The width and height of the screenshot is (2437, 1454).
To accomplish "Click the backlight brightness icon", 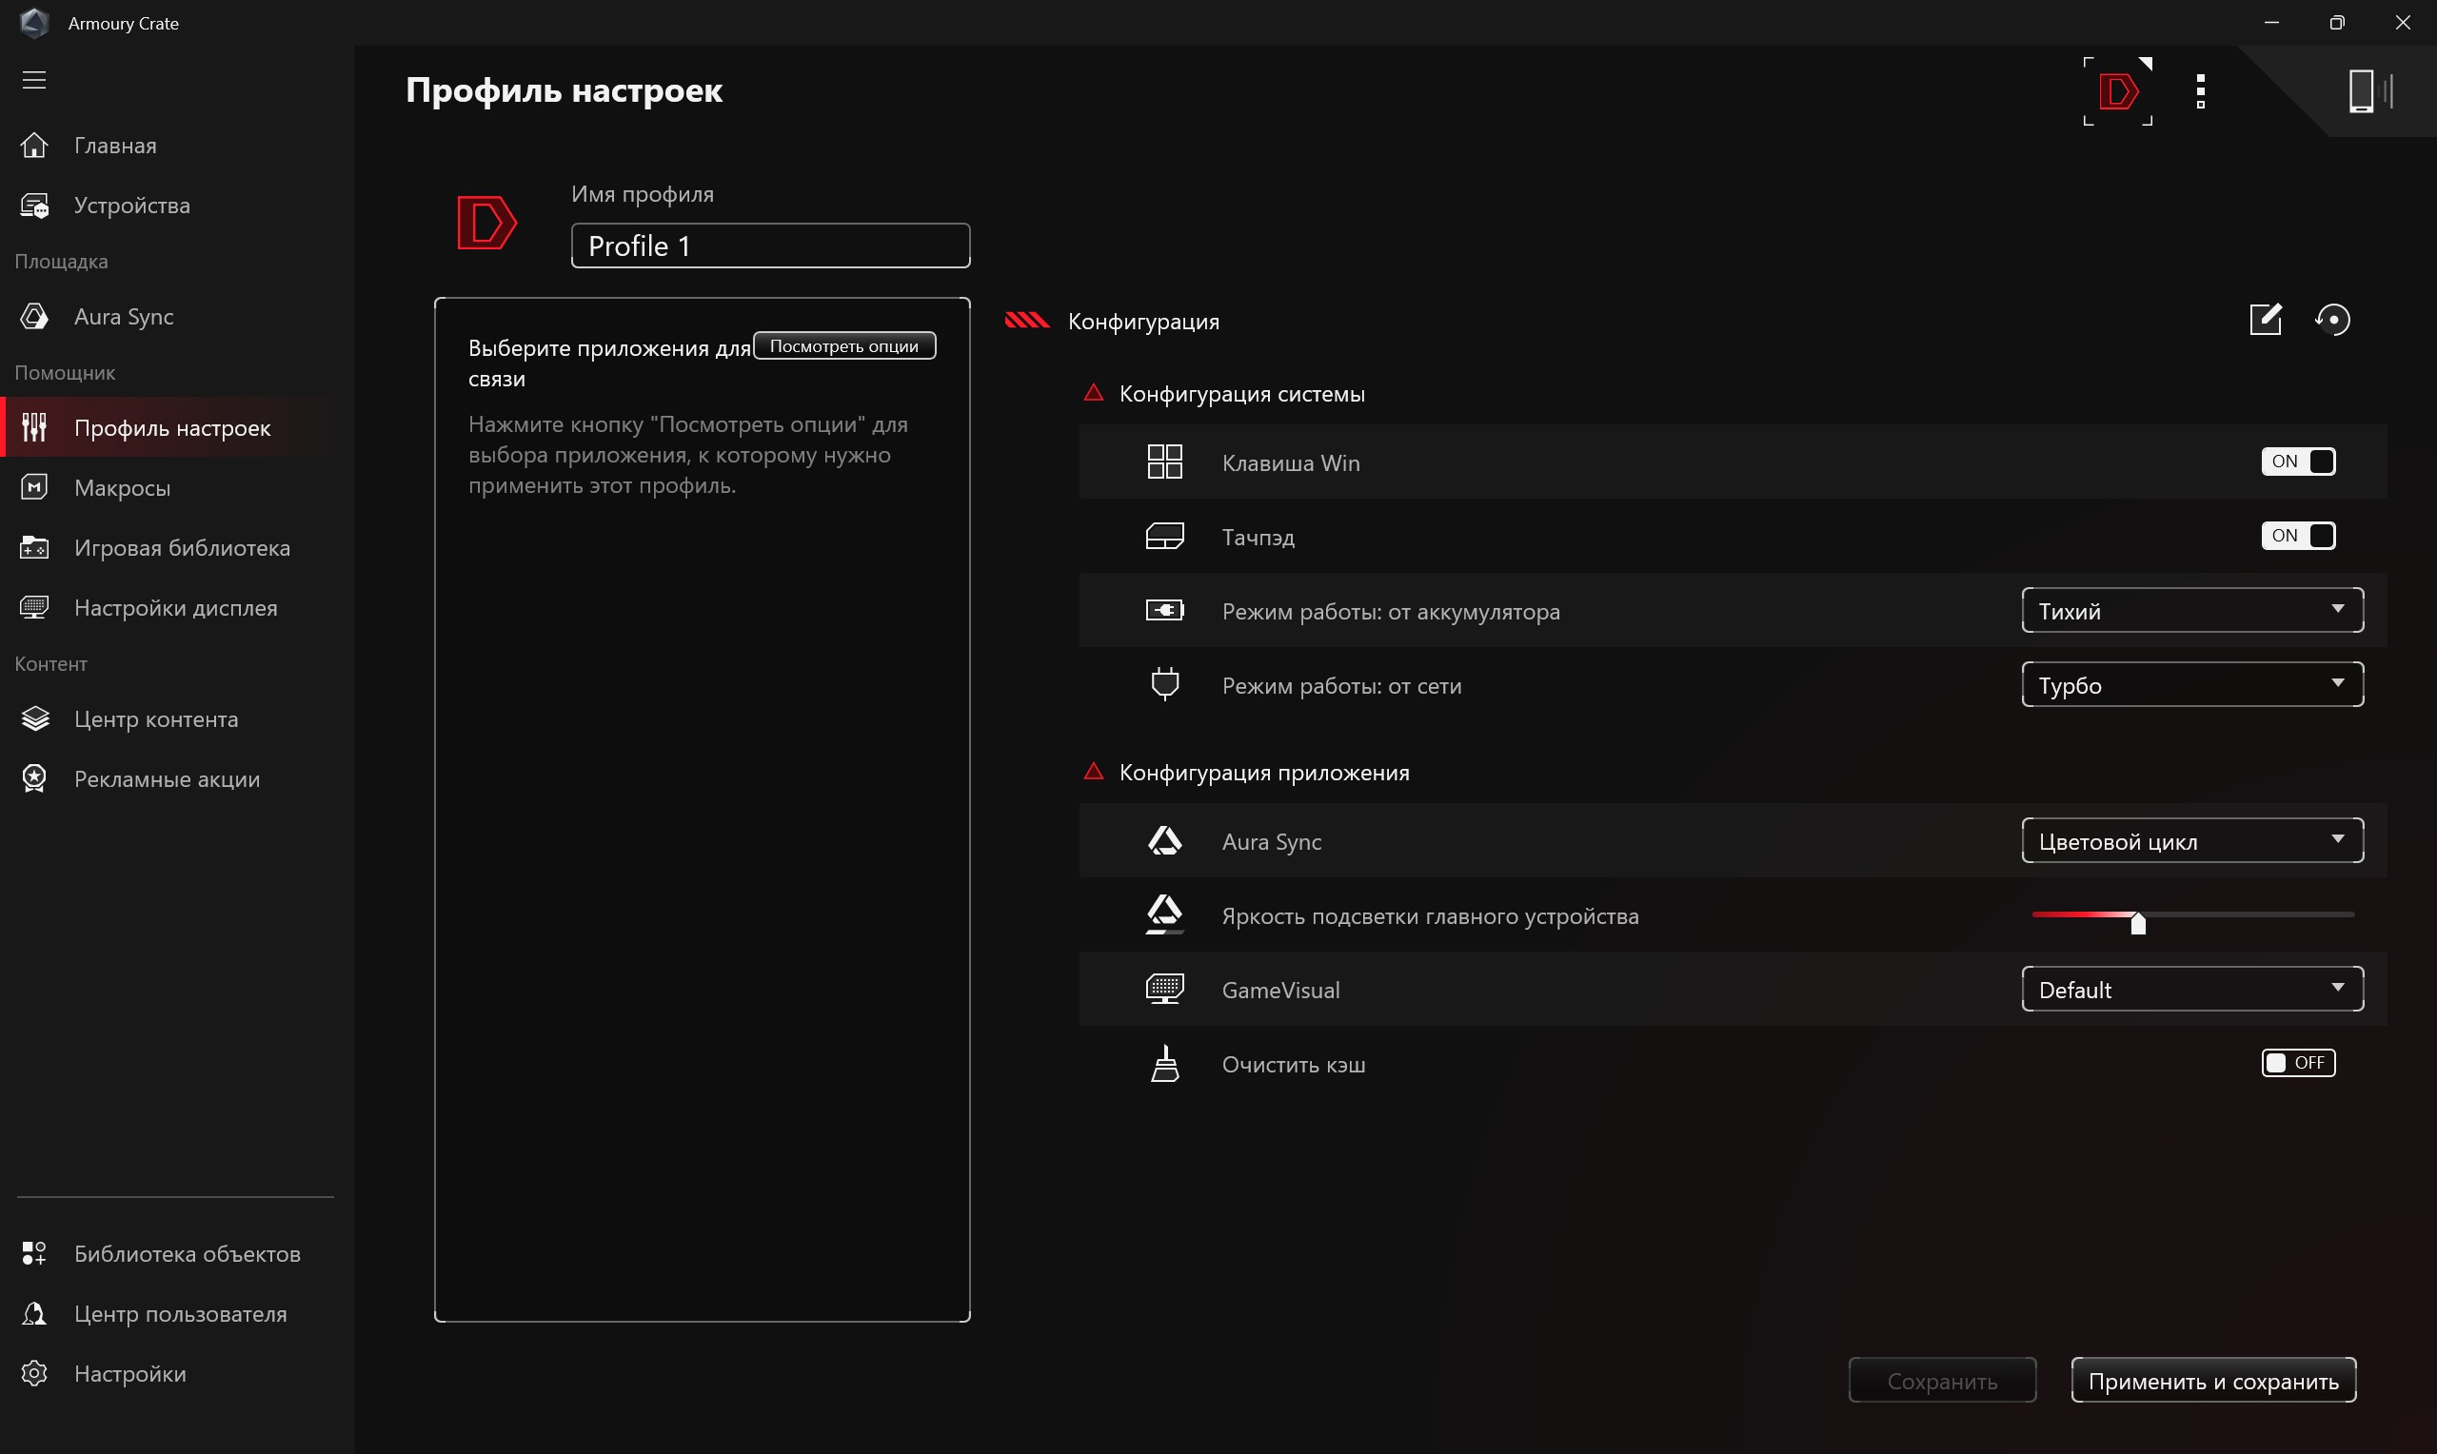I will [x=1165, y=914].
